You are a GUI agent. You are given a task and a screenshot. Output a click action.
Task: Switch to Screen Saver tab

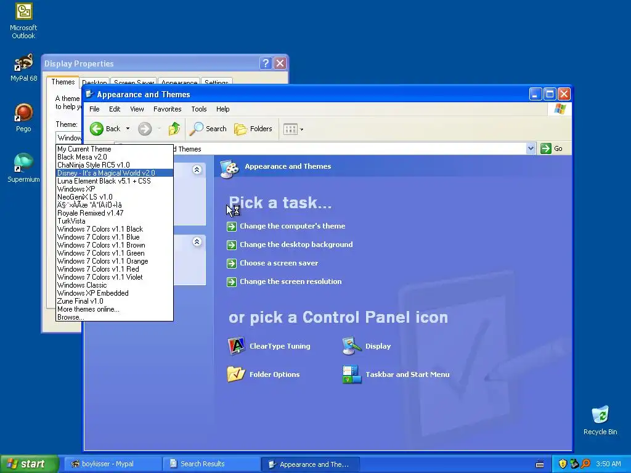coord(134,82)
